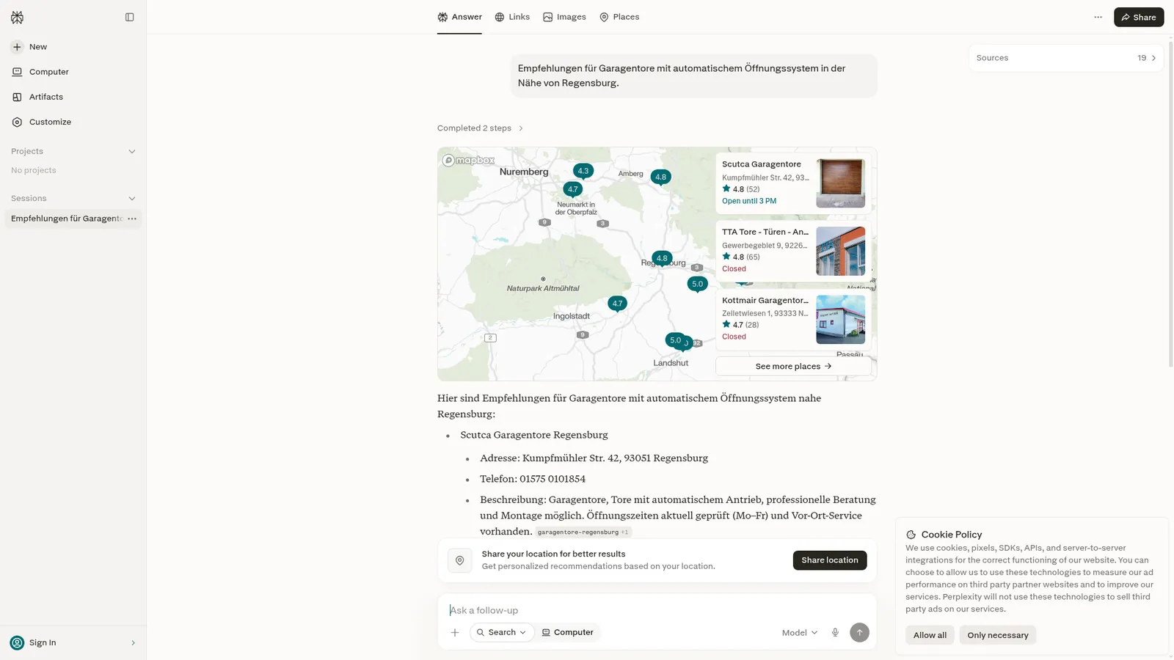Select Computer mode in the composer
The width and height of the screenshot is (1174, 660).
tap(568, 632)
